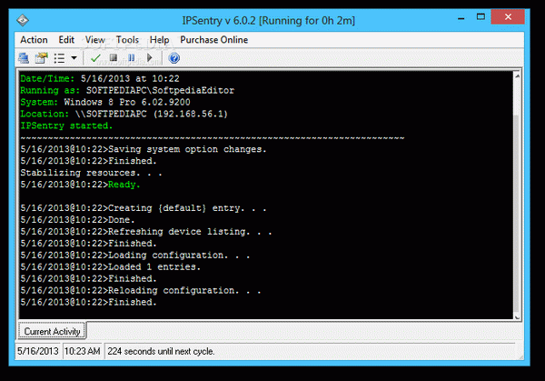The height and width of the screenshot is (381, 545).
Task: Click the 'IPSentry started.' log line
Action: pos(66,125)
